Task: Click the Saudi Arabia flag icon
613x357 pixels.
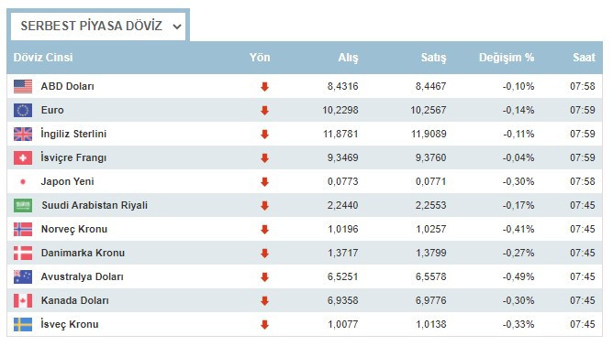Action: tap(23, 205)
